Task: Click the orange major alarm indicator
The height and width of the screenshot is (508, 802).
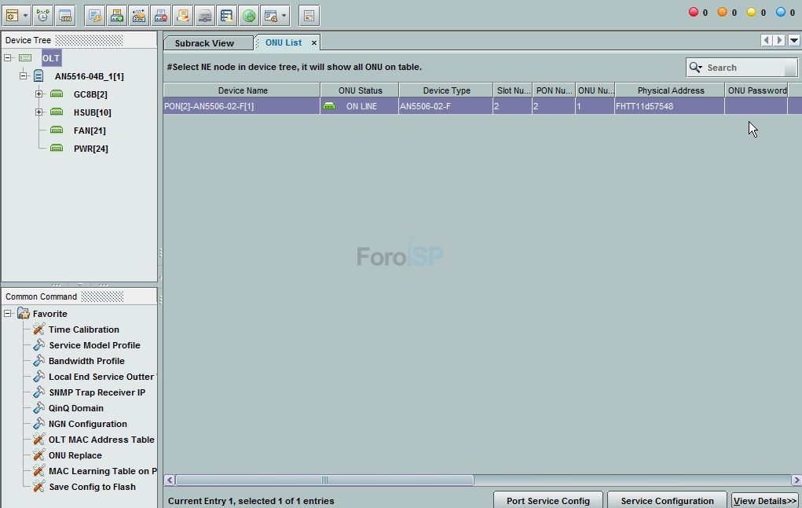Action: 722,13
